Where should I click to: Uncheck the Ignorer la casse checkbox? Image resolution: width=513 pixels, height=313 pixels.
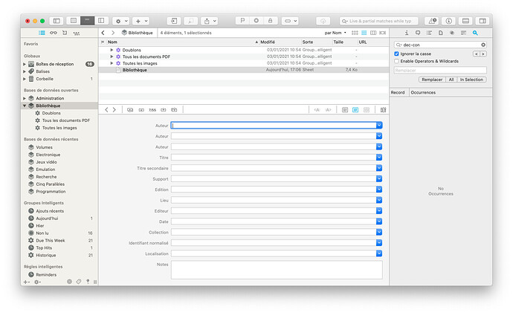[x=396, y=54]
